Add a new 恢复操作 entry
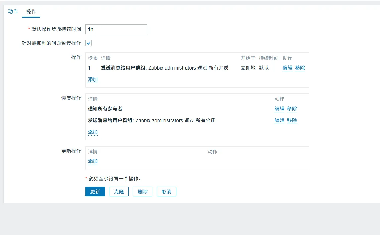This screenshot has height=235, width=380. pos(93,132)
